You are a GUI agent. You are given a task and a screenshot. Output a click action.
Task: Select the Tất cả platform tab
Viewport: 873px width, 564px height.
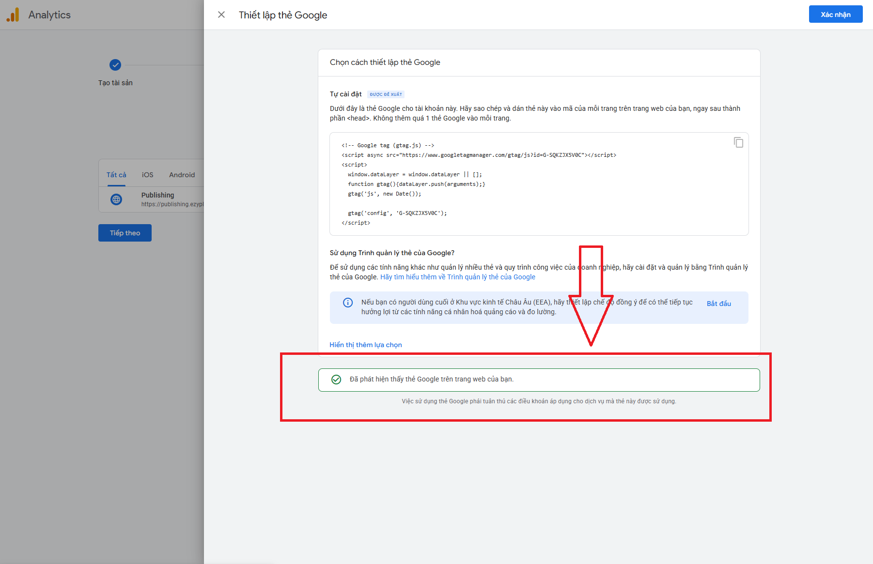116,175
